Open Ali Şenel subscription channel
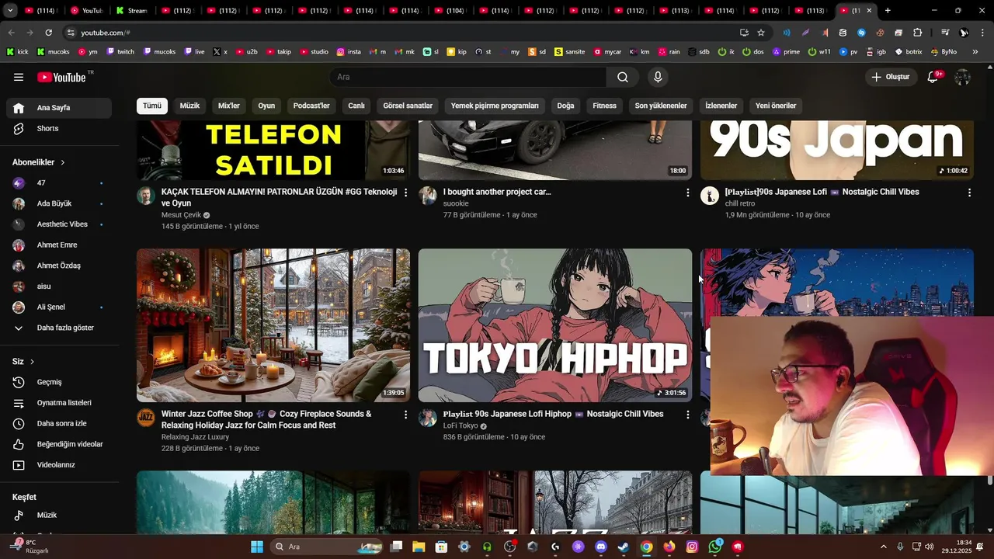 (59, 307)
